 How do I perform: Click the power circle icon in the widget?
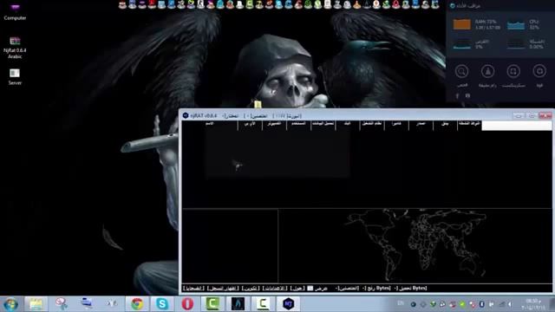(539, 71)
